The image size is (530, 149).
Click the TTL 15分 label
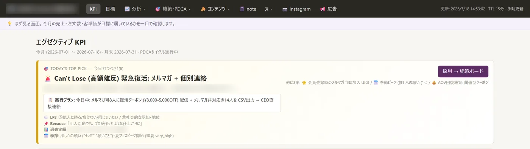point(496,9)
